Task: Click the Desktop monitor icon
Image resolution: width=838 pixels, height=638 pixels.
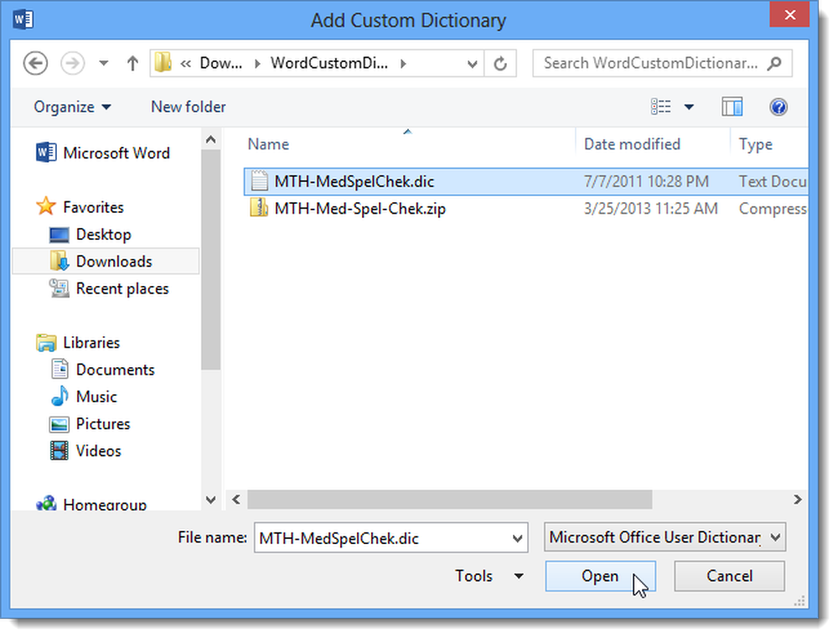Action: (59, 235)
